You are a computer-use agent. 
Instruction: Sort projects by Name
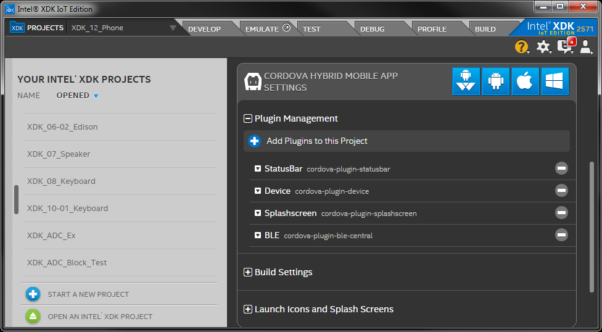[x=28, y=95]
